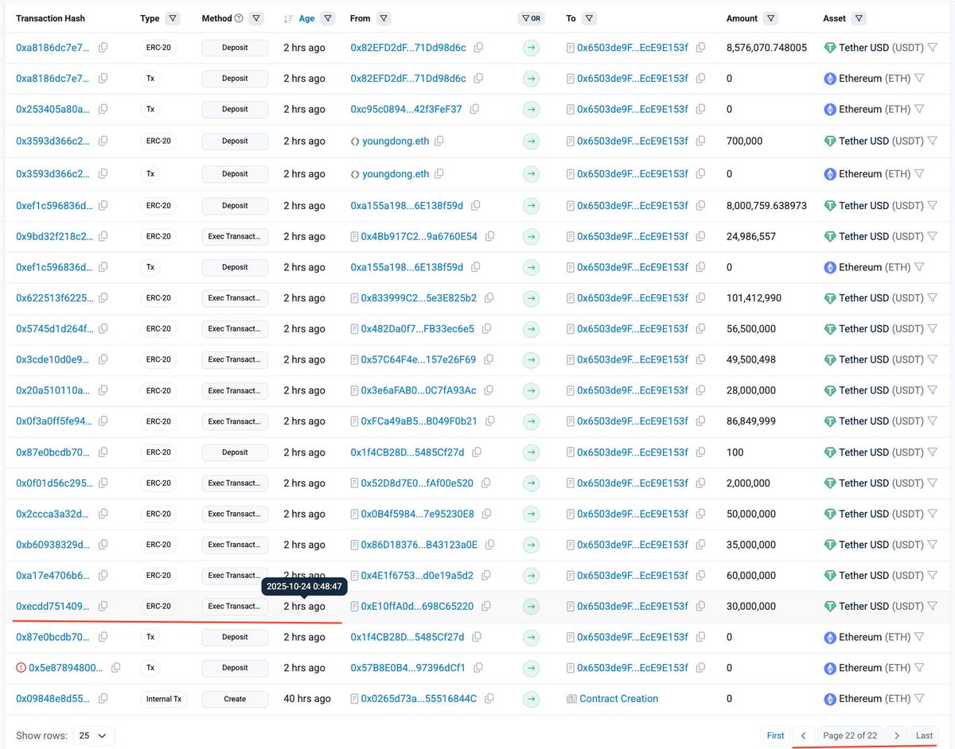Click Ethereum asset in 0x253405a80a row
This screenshot has height=749, width=955.
pyautogui.click(x=860, y=109)
